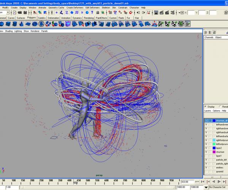228x190 pixels.
Task: Click the range start field showing 1.00
Action: 13,187
